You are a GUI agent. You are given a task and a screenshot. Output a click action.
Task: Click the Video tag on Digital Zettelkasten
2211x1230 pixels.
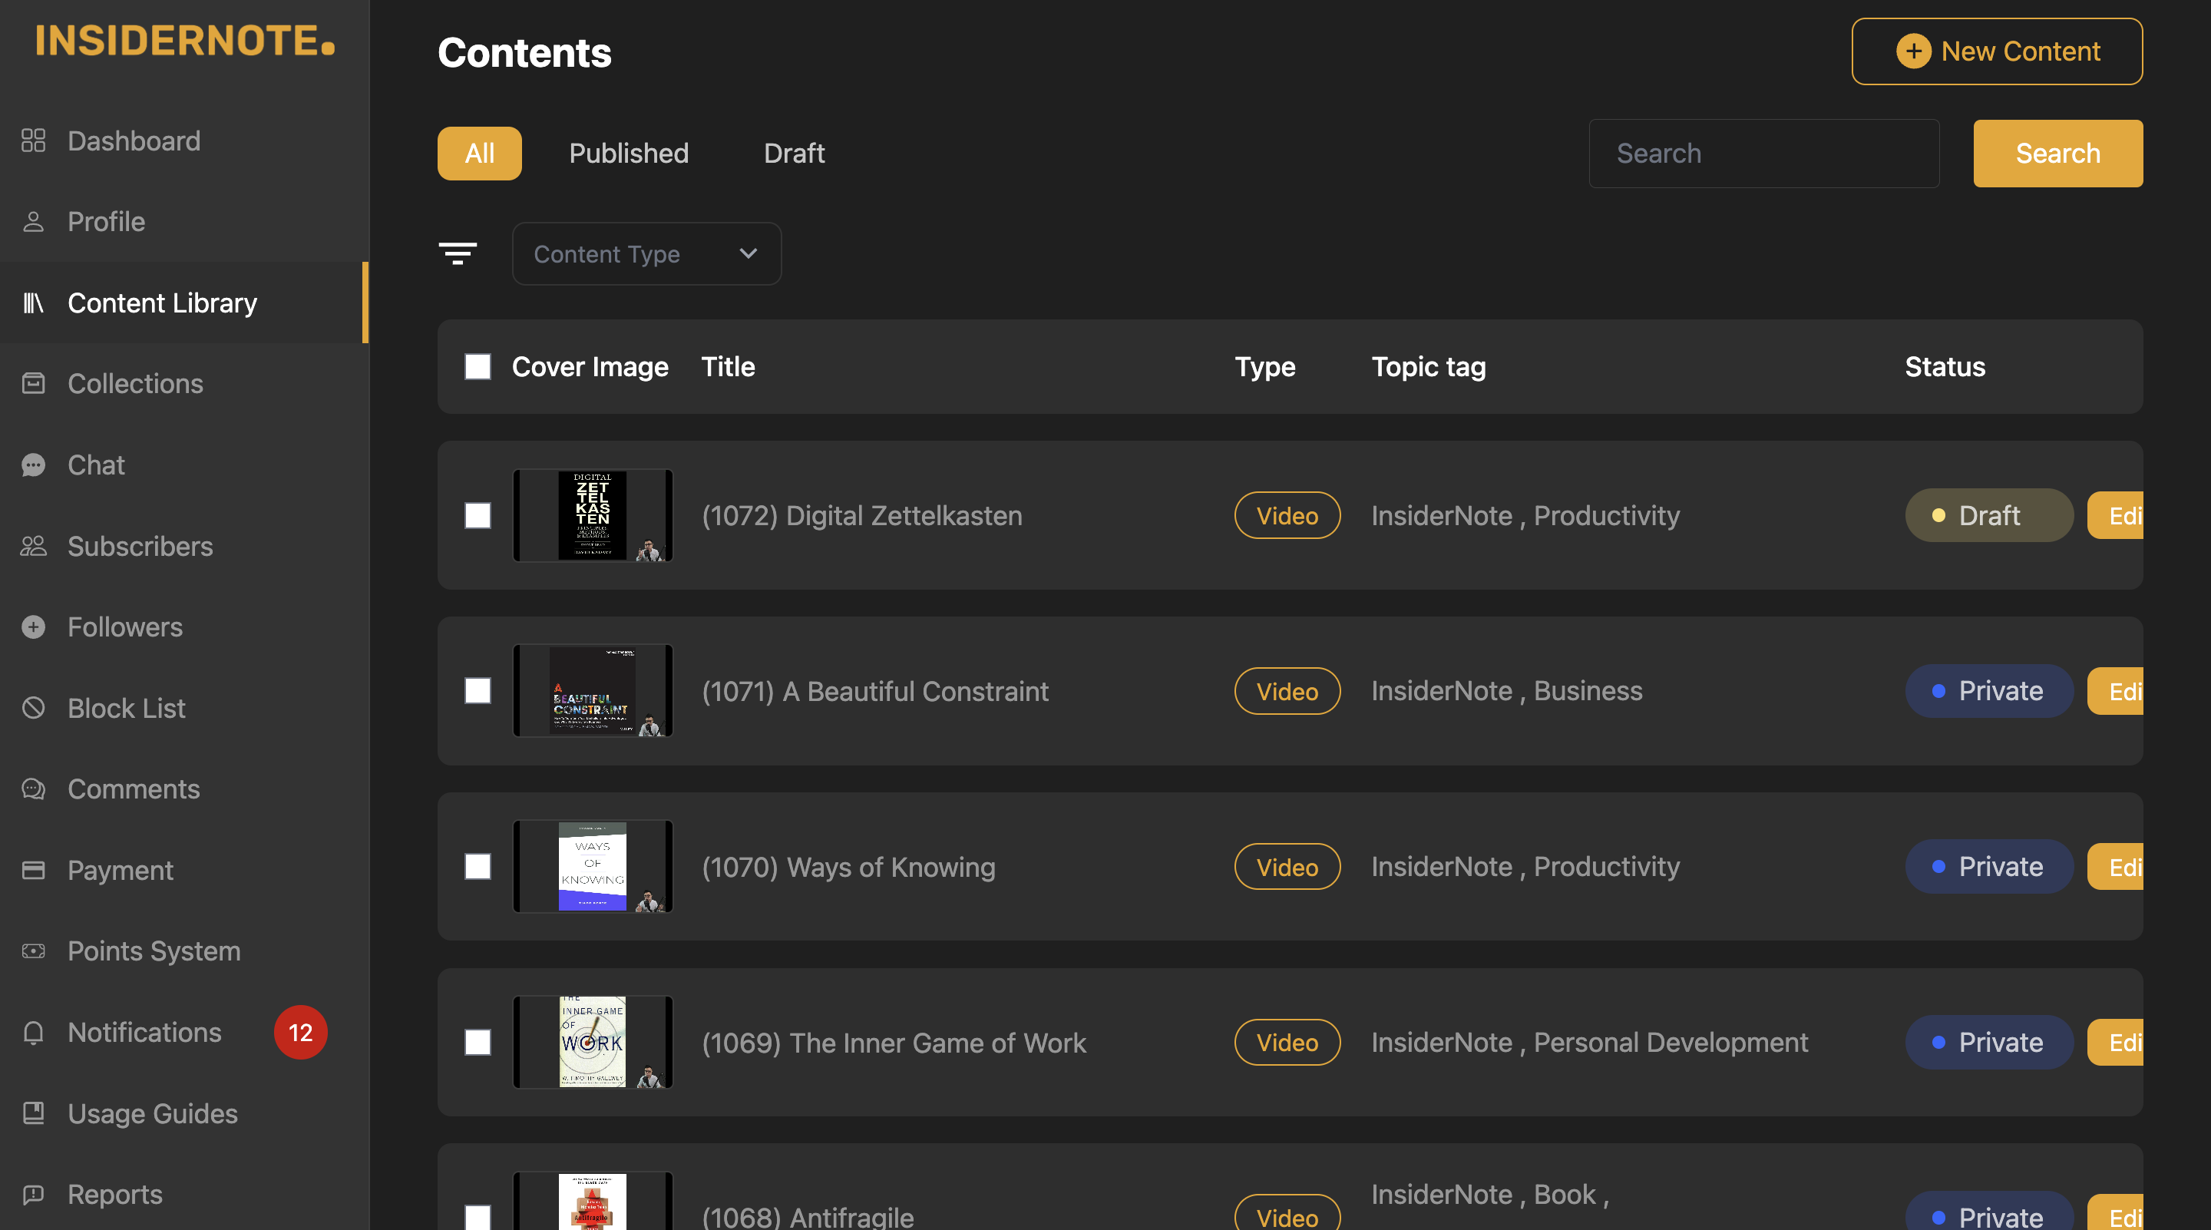(x=1287, y=516)
